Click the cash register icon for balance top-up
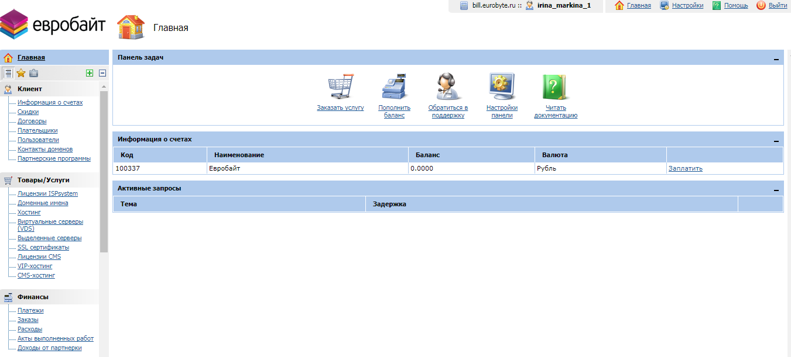Viewport: 791px width, 357px height. coord(394,87)
